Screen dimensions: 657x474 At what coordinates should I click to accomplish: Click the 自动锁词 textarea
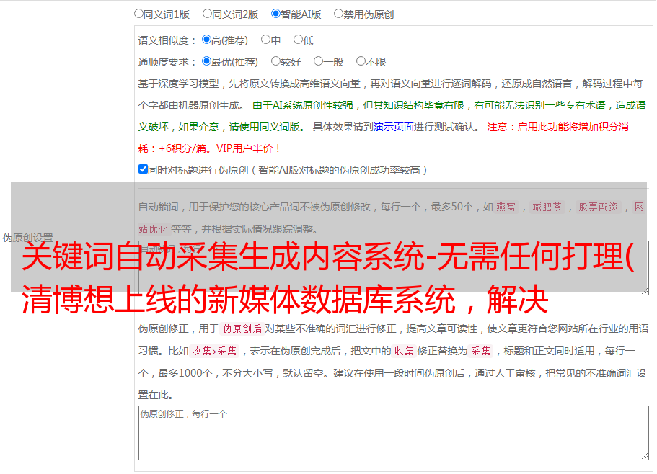point(394,268)
